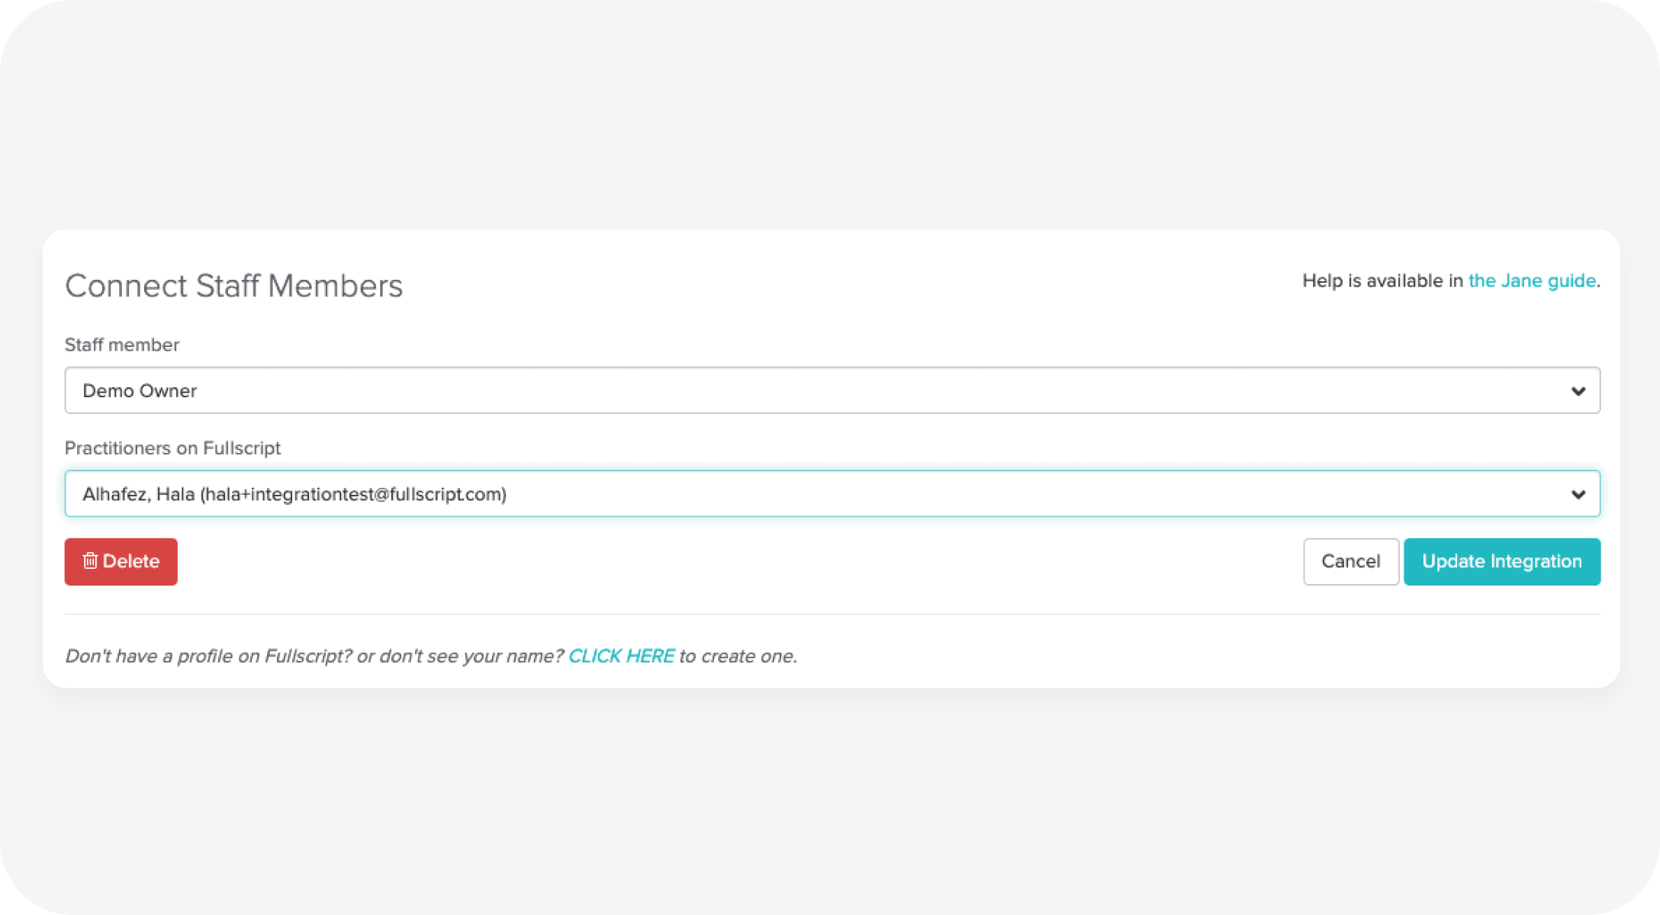Viewport: 1660px width, 915px height.
Task: Open the Jane guide link
Action: click(1532, 281)
